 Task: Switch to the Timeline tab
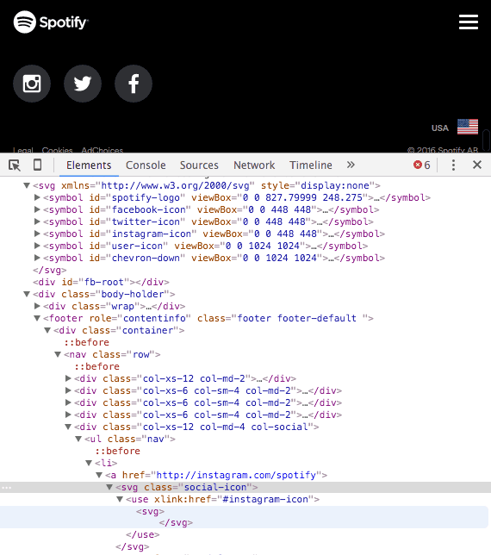click(x=311, y=165)
